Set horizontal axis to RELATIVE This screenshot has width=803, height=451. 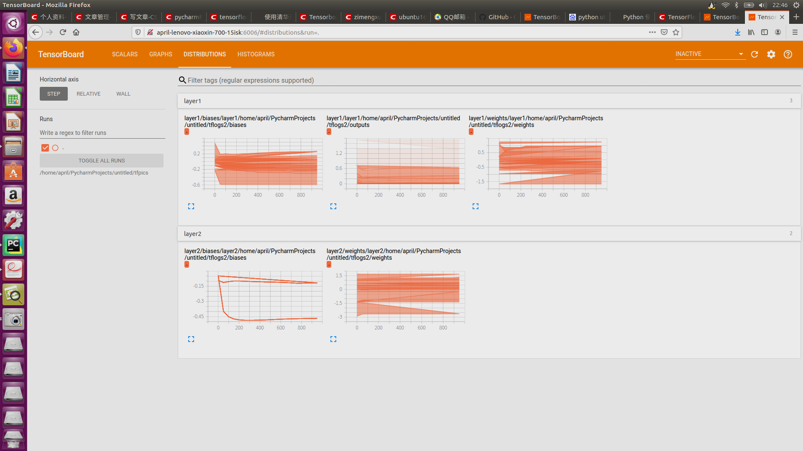(89, 94)
